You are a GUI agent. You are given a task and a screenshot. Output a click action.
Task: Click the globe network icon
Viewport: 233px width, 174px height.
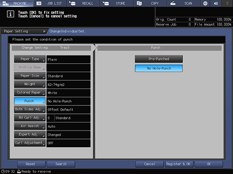205,3
